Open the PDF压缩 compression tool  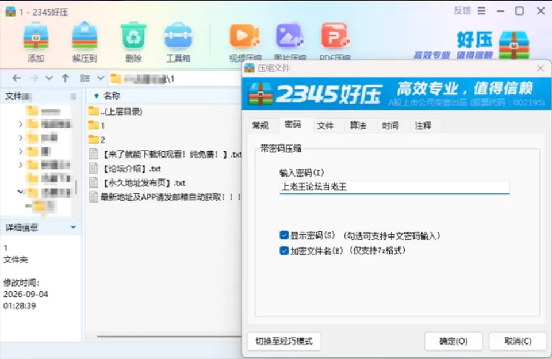coord(335,41)
